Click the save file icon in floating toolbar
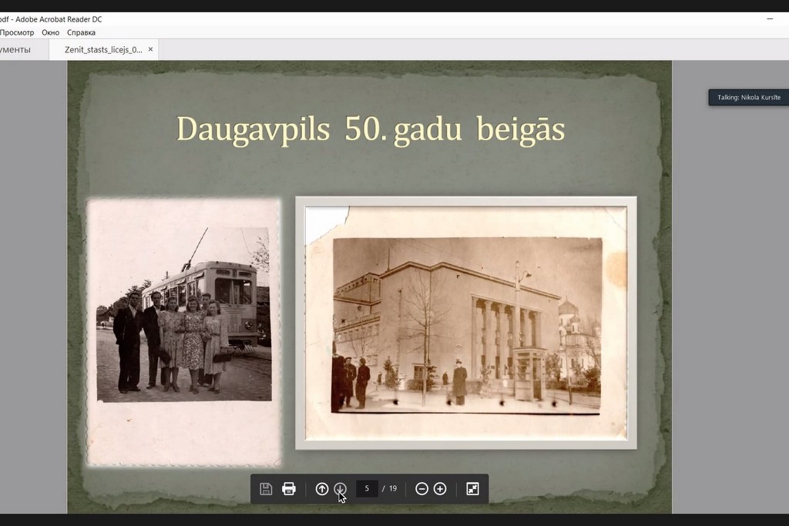This screenshot has width=789, height=526. [266, 489]
